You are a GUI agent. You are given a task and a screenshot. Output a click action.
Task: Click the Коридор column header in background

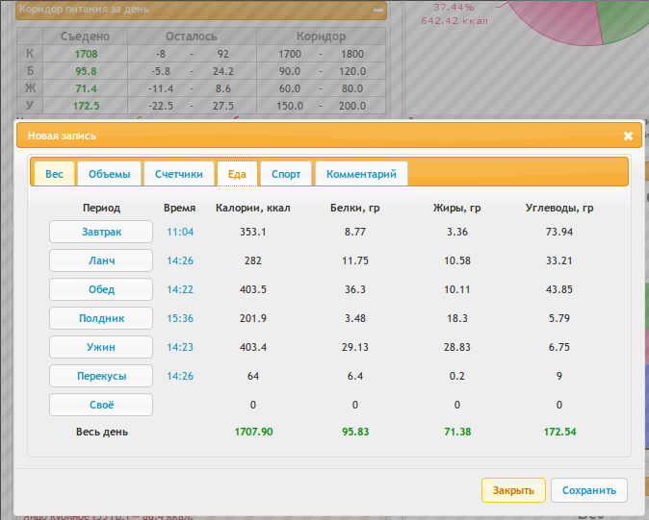coord(321,37)
